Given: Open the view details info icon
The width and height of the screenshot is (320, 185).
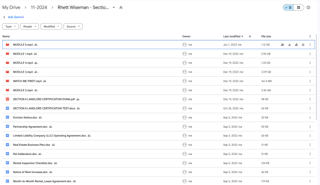Looking at the screenshot, I should click(309, 7).
